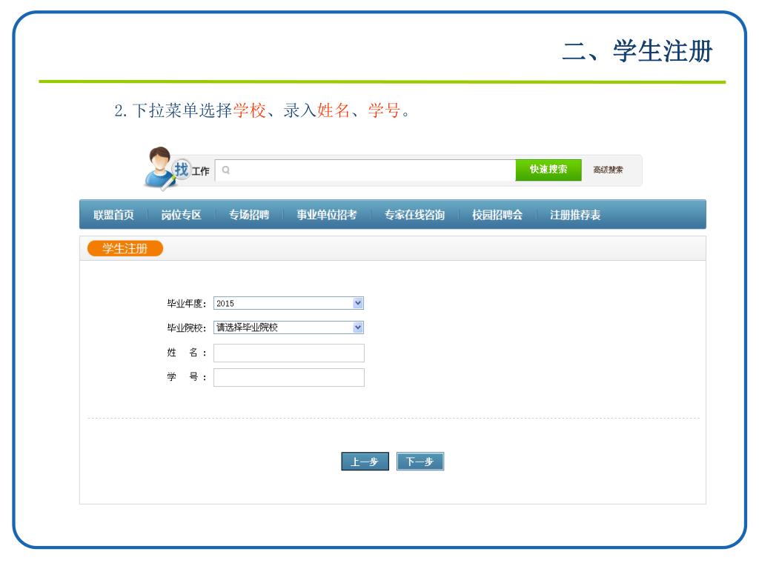Open 事业单位招考 navigation item
Viewport: 759px width, 569px height.
tap(327, 215)
